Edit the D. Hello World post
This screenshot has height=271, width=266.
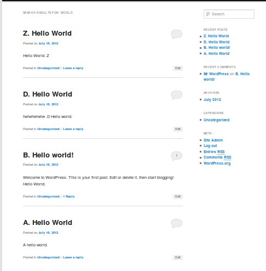pyautogui.click(x=178, y=129)
